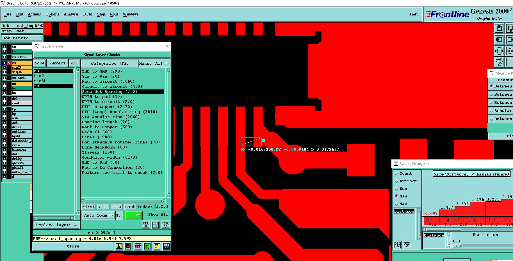Toggle the checkbox for layer ss.etch

coord(4,78)
